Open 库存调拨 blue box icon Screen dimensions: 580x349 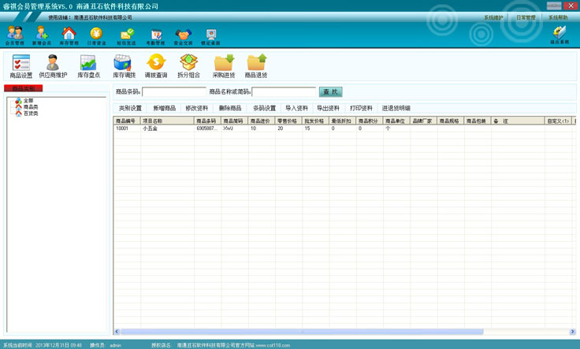[124, 66]
